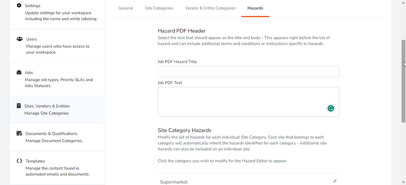Viewport: 406px width, 185px height.
Task: Switch to the General tab
Action: point(126,8)
